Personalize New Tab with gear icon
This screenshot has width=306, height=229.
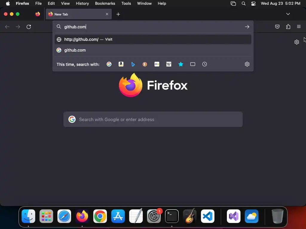coord(297,42)
